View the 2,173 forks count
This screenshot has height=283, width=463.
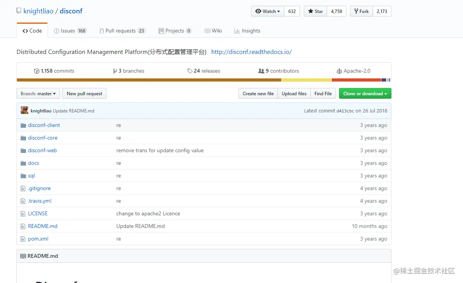(382, 11)
